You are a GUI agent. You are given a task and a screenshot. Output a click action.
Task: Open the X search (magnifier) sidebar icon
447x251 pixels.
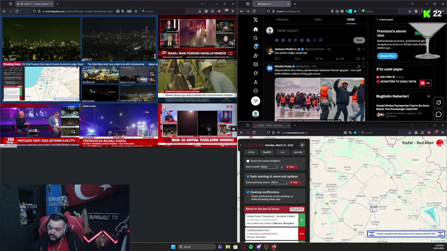pyautogui.click(x=256, y=38)
